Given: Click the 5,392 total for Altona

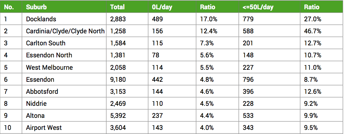Looking at the screenshot, I should (x=118, y=115).
